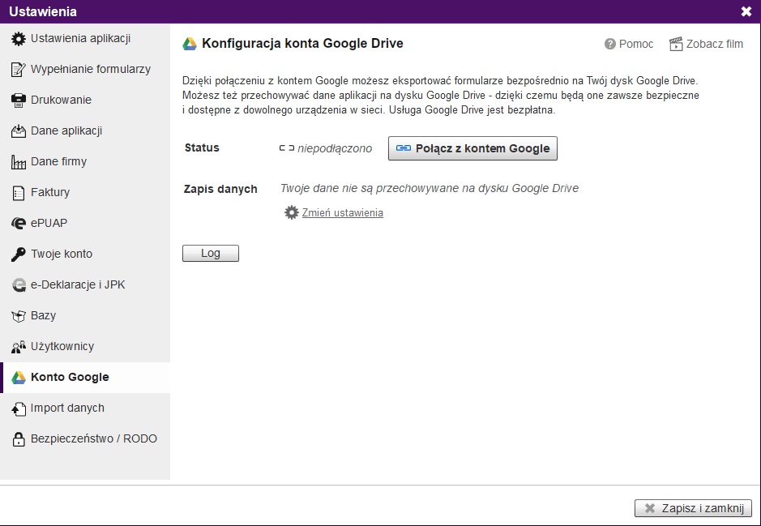
Task: Close the Ustawienia dialog with X
Action: pyautogui.click(x=746, y=11)
